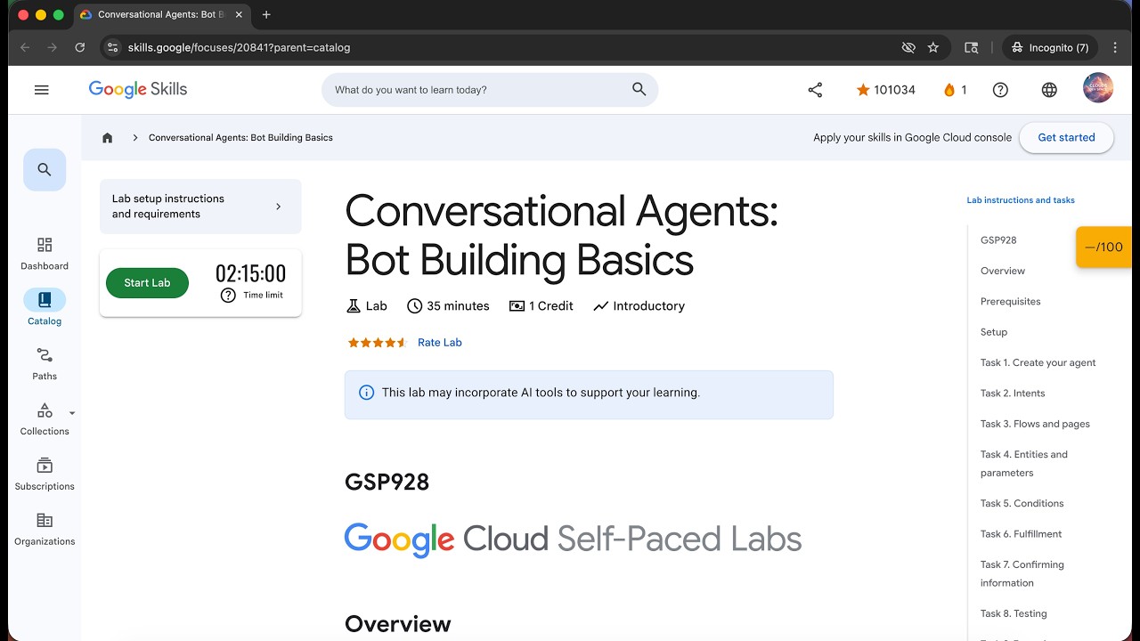Click the flame streak icon

point(949,90)
